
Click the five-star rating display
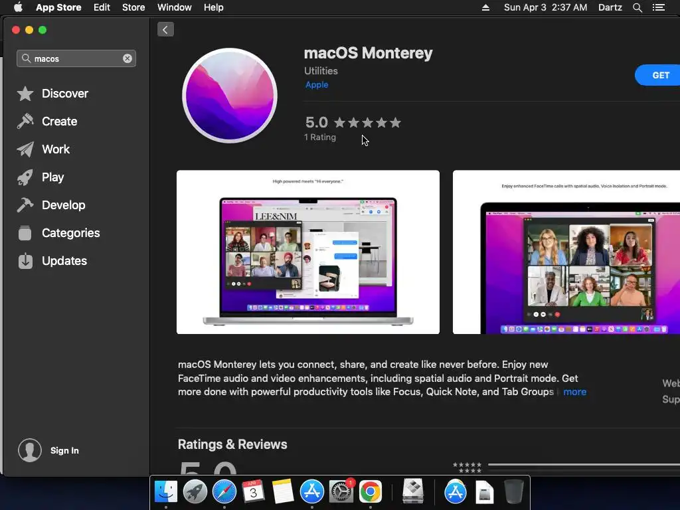367,123
